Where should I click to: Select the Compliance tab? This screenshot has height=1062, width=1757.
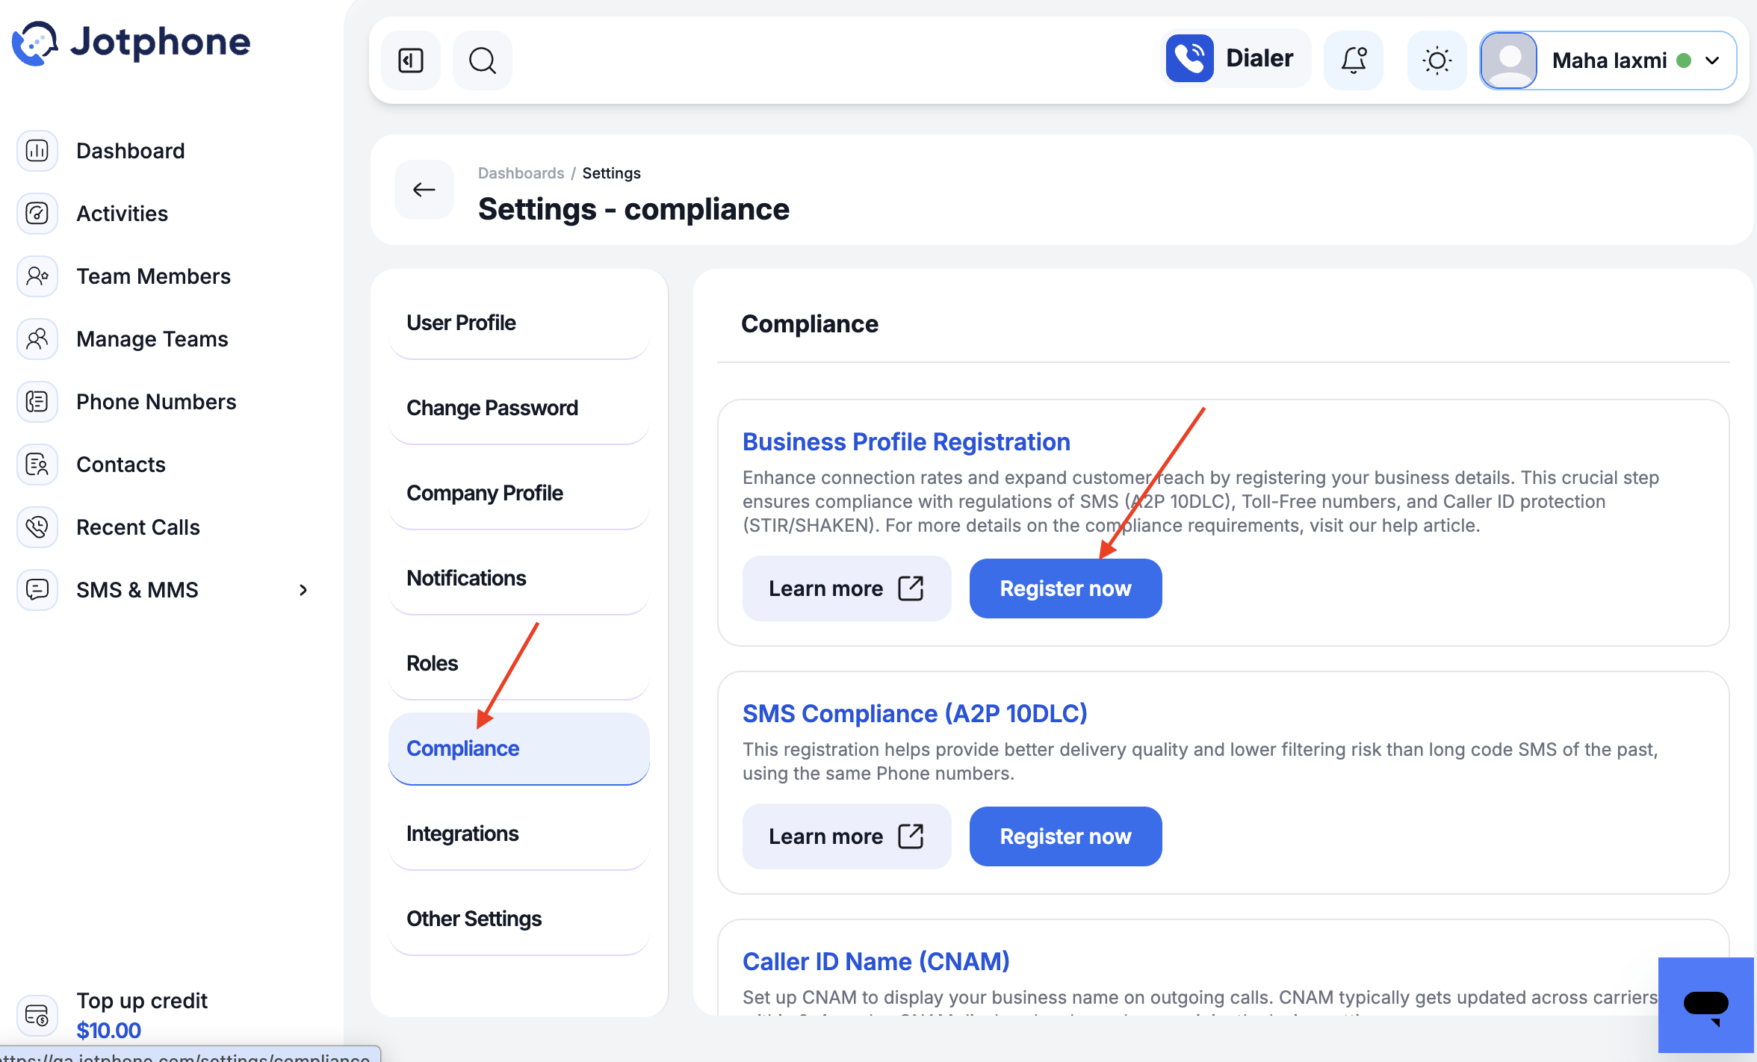519,748
